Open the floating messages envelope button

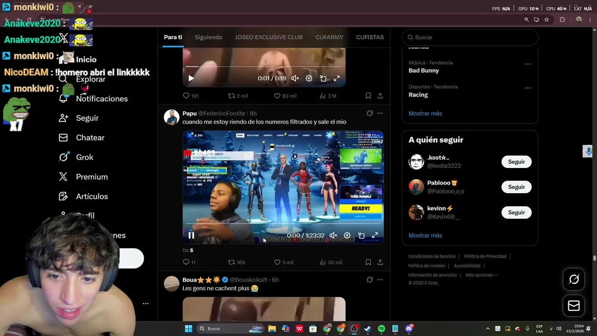pos(574,306)
